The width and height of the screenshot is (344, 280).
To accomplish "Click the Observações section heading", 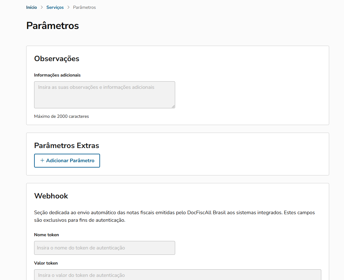I will [x=56, y=59].
